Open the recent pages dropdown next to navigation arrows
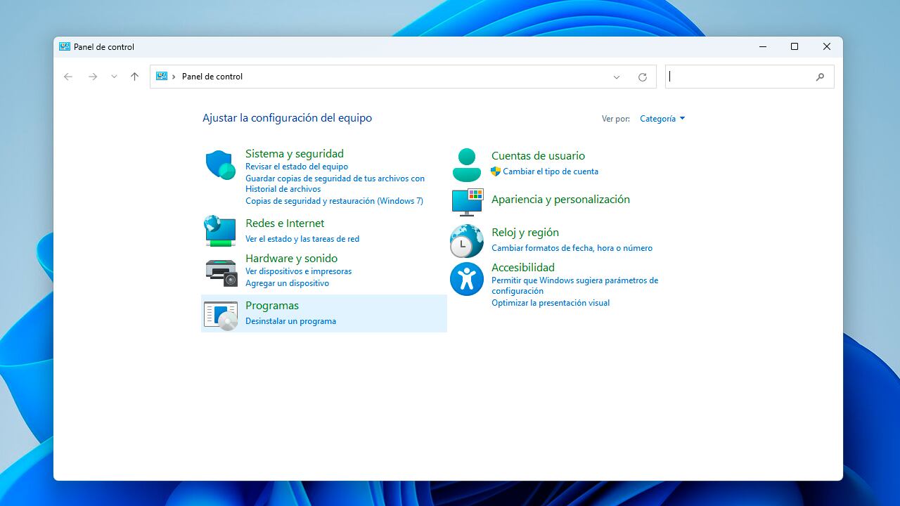This screenshot has width=900, height=506. 114,77
